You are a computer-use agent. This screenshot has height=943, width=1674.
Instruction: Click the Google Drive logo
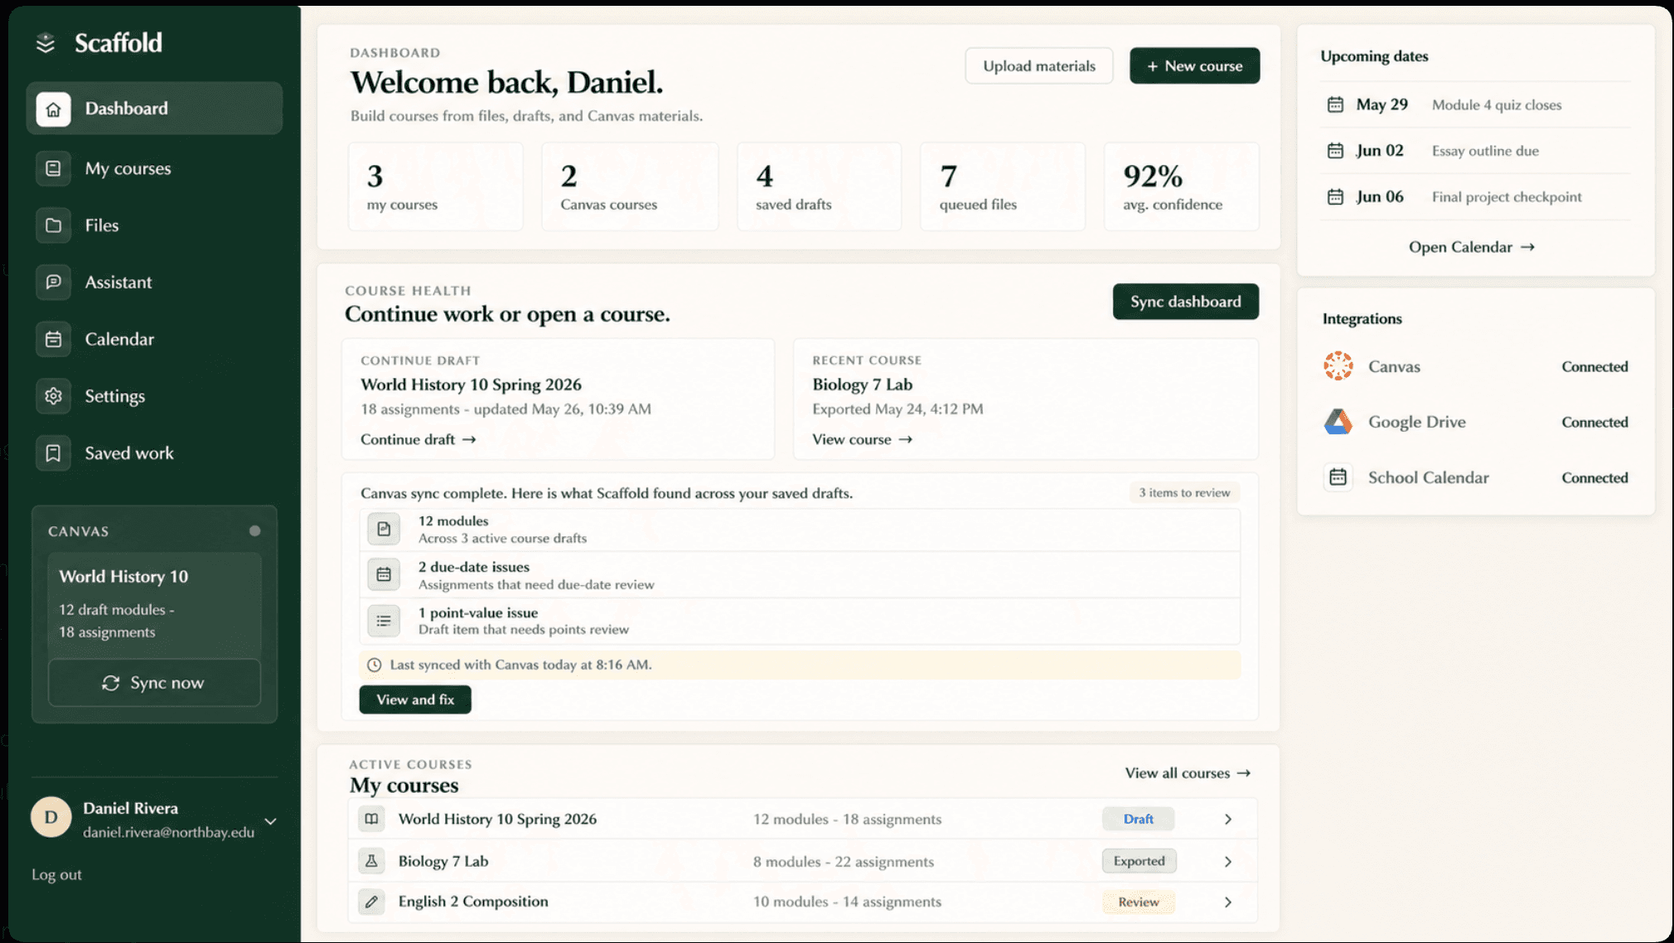pyautogui.click(x=1338, y=422)
